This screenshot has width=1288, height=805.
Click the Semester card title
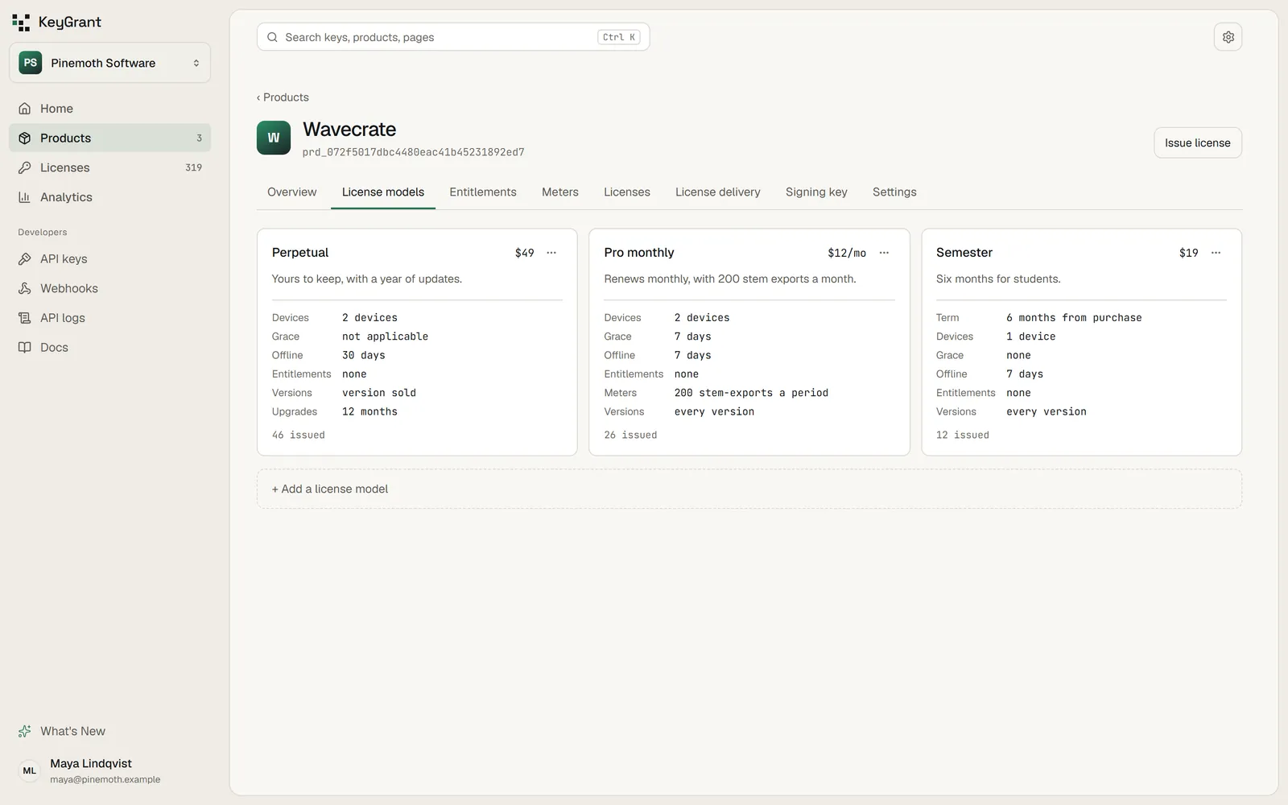click(964, 253)
